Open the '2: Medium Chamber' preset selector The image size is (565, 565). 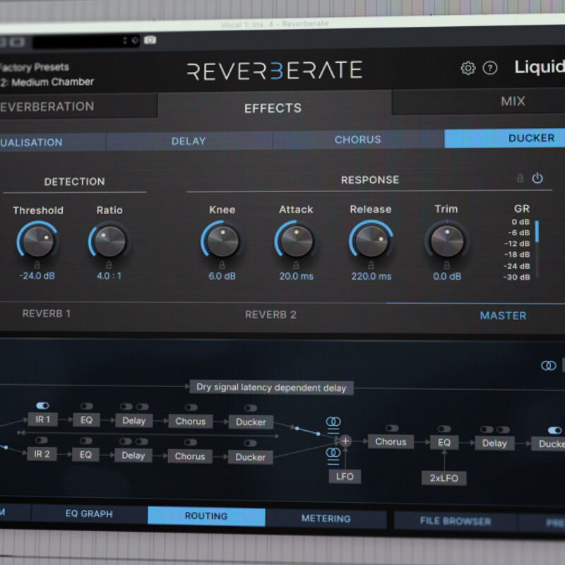coord(47,82)
